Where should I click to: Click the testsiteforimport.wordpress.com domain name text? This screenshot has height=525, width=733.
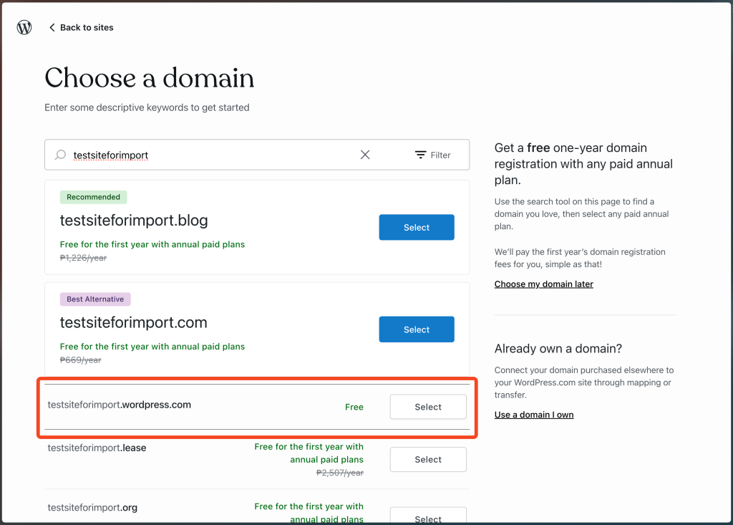120,405
